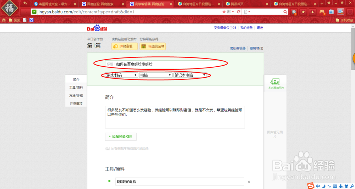Switch to 简版编辑器

[238, 48]
